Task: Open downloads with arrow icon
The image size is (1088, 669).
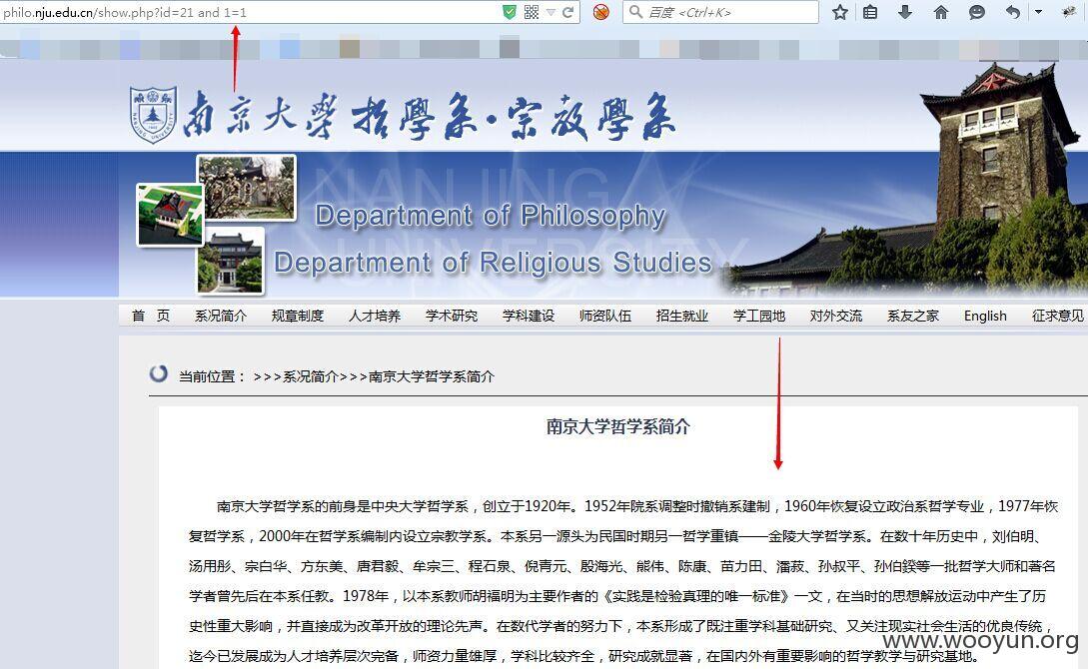Action: (x=905, y=12)
